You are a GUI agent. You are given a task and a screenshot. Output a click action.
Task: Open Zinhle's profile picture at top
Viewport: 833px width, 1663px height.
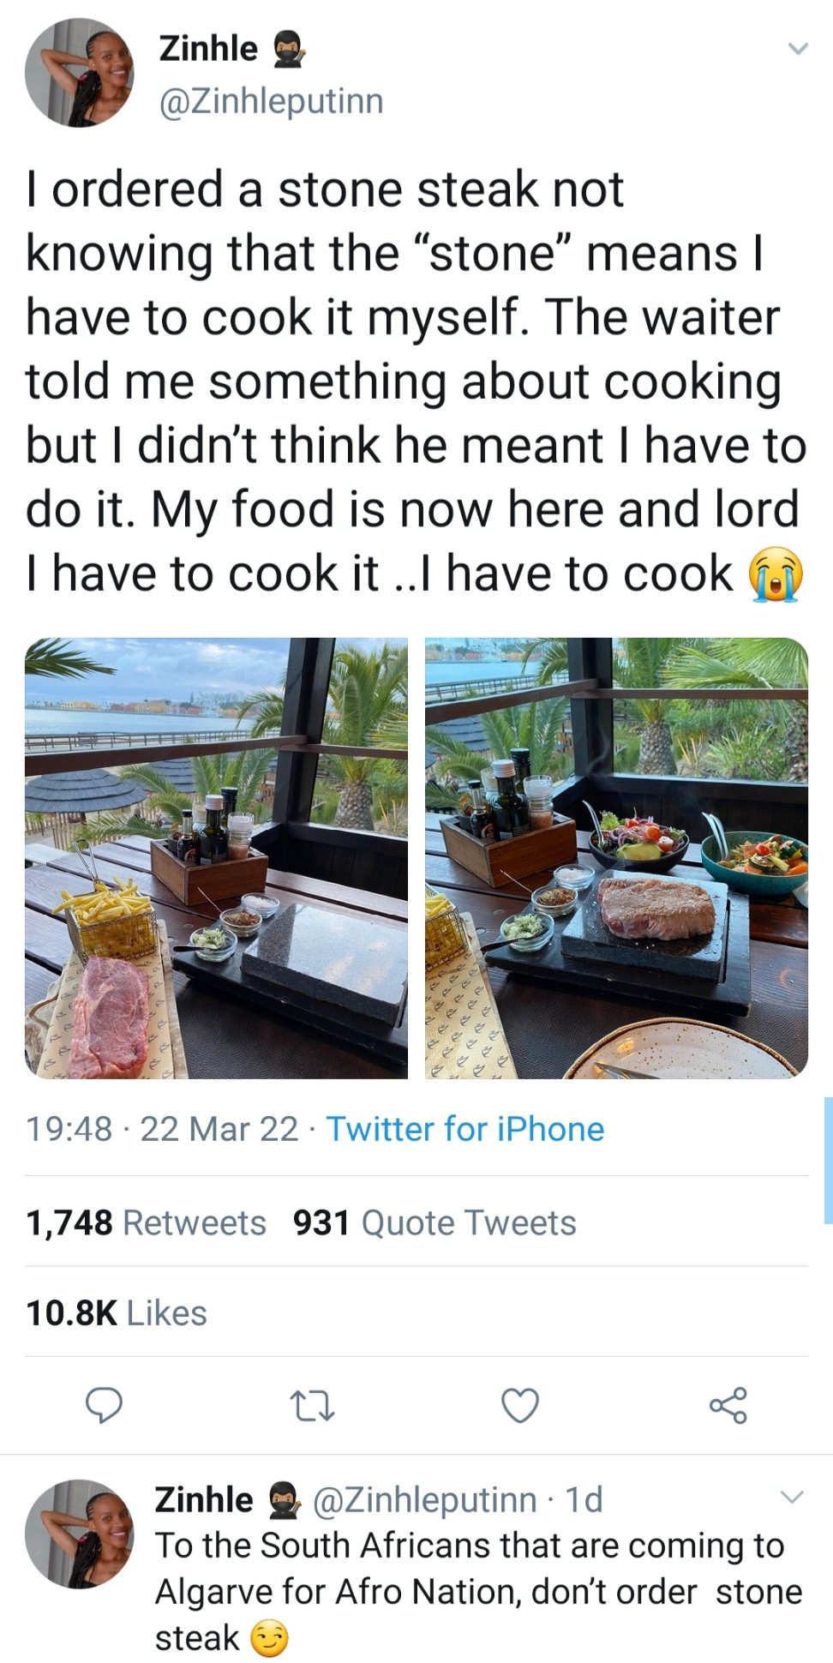click(x=79, y=74)
